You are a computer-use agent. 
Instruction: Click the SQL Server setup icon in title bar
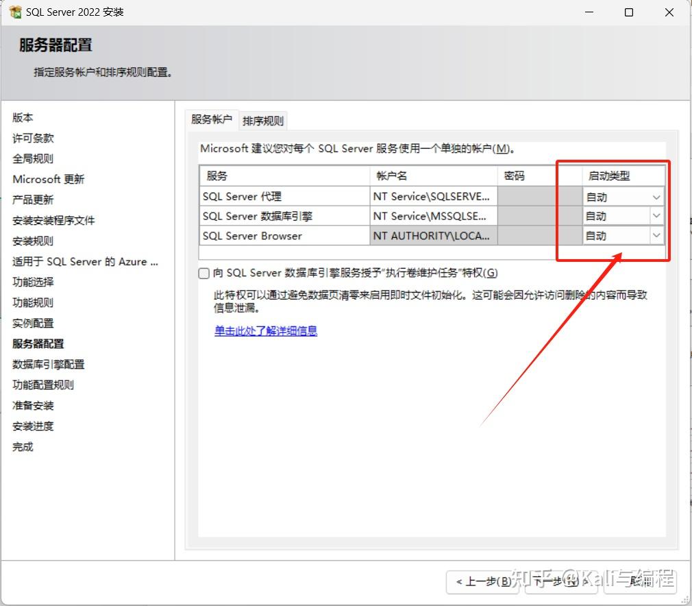(17, 12)
